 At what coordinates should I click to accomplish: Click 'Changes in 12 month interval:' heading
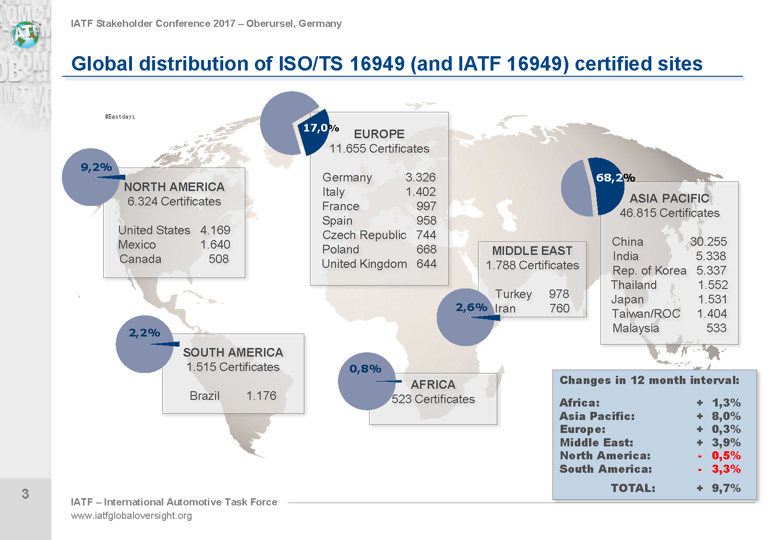pyautogui.click(x=649, y=380)
